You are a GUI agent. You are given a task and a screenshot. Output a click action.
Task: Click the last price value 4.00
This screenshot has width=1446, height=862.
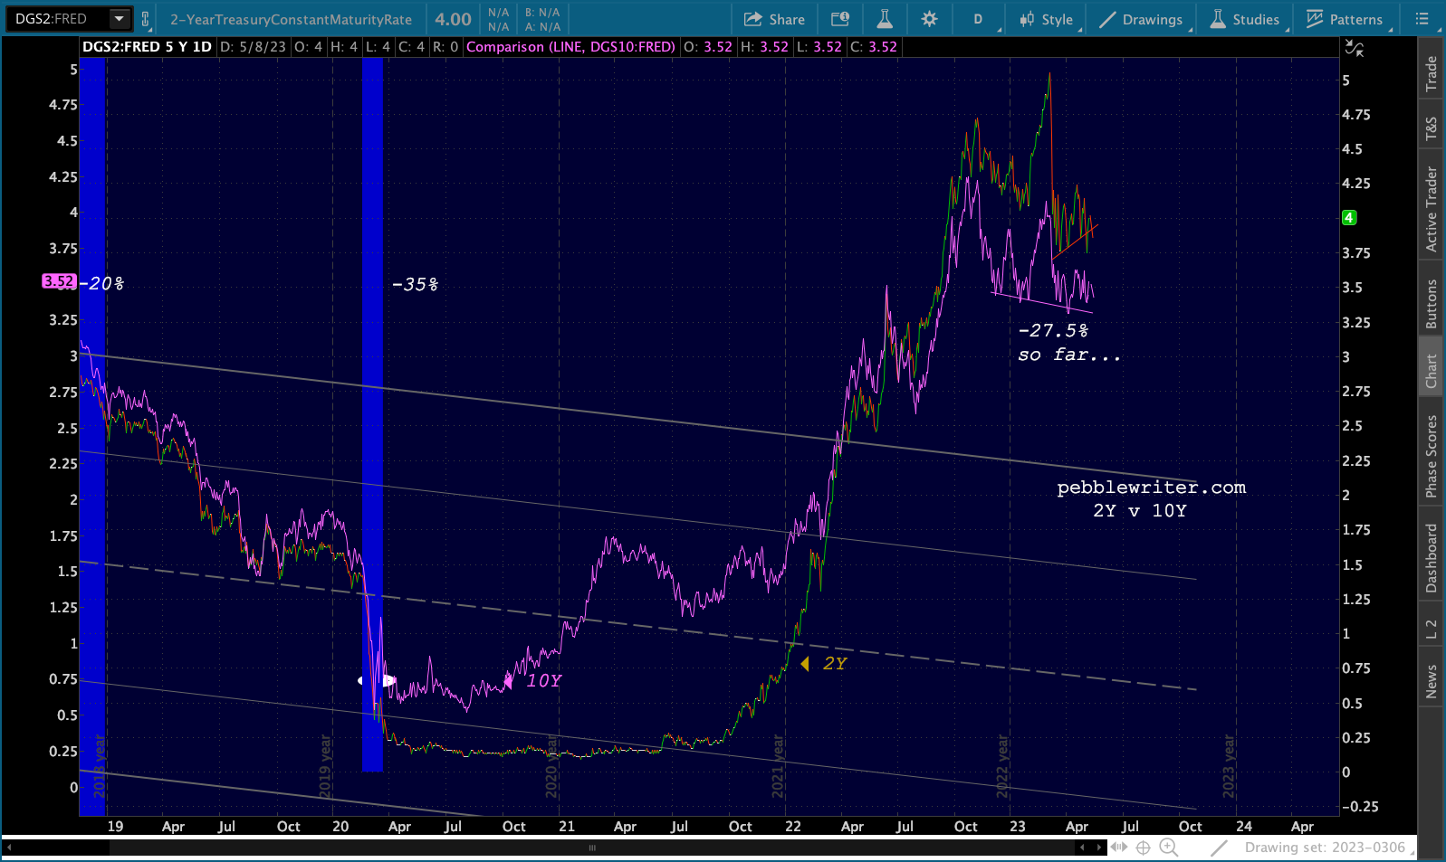453,19
